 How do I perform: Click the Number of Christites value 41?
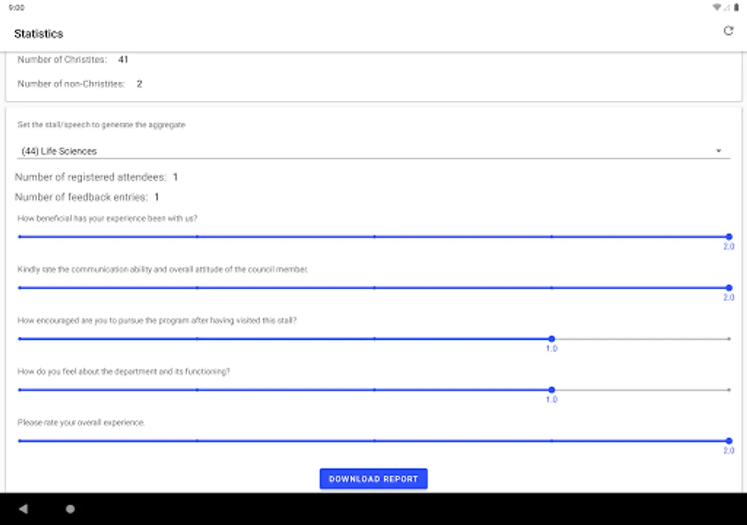pos(123,60)
